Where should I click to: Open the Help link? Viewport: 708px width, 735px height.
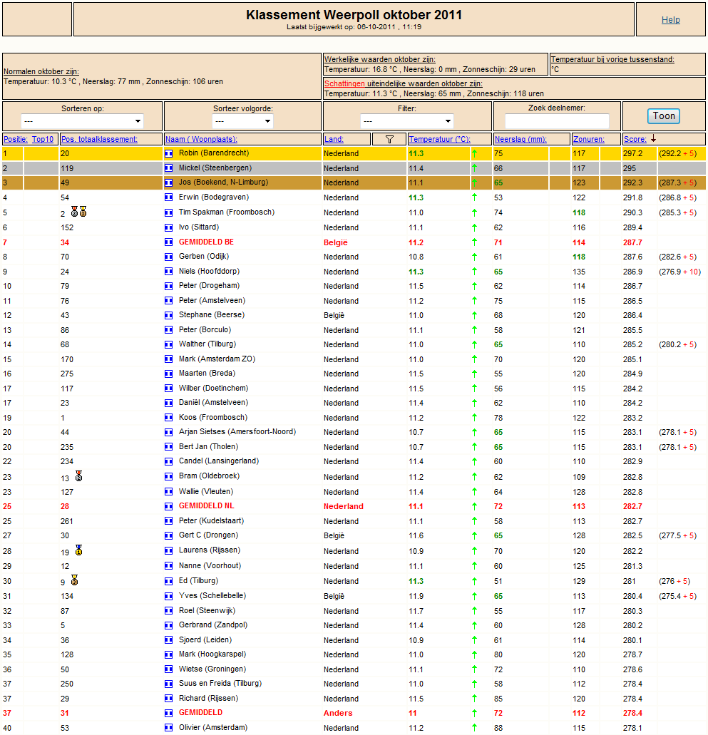[670, 20]
